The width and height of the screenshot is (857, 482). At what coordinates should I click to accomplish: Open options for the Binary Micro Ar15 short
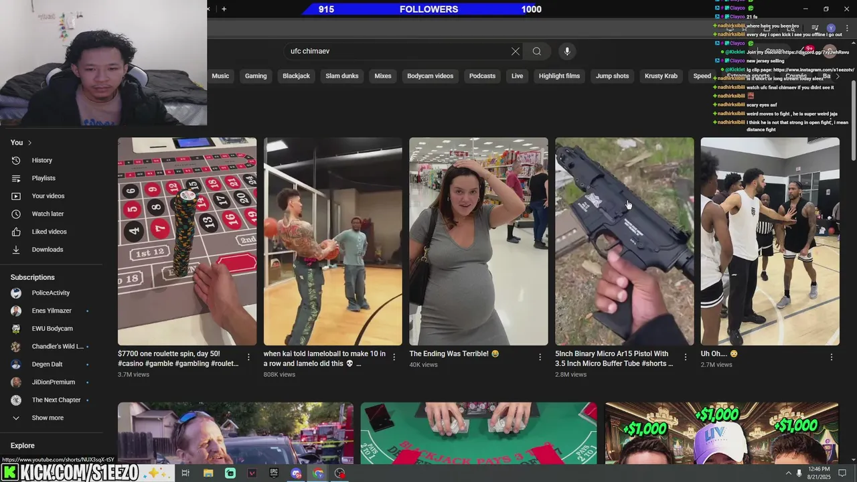tap(686, 357)
